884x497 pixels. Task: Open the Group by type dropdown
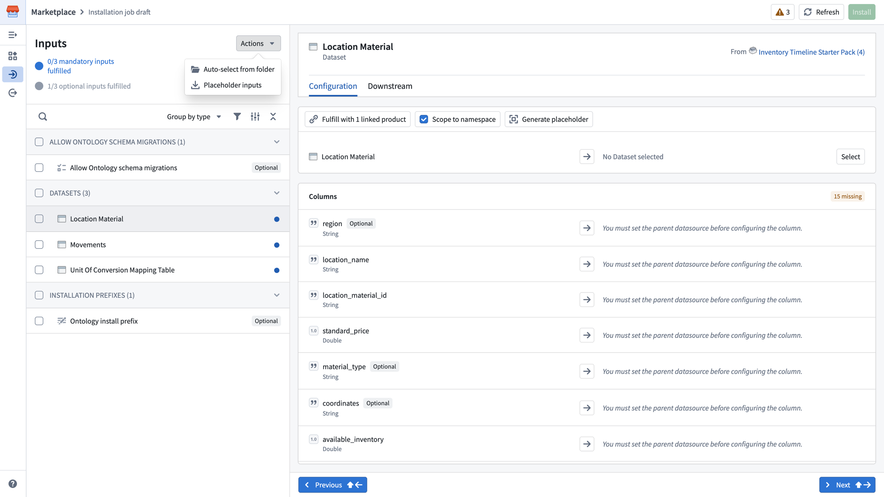(x=194, y=117)
